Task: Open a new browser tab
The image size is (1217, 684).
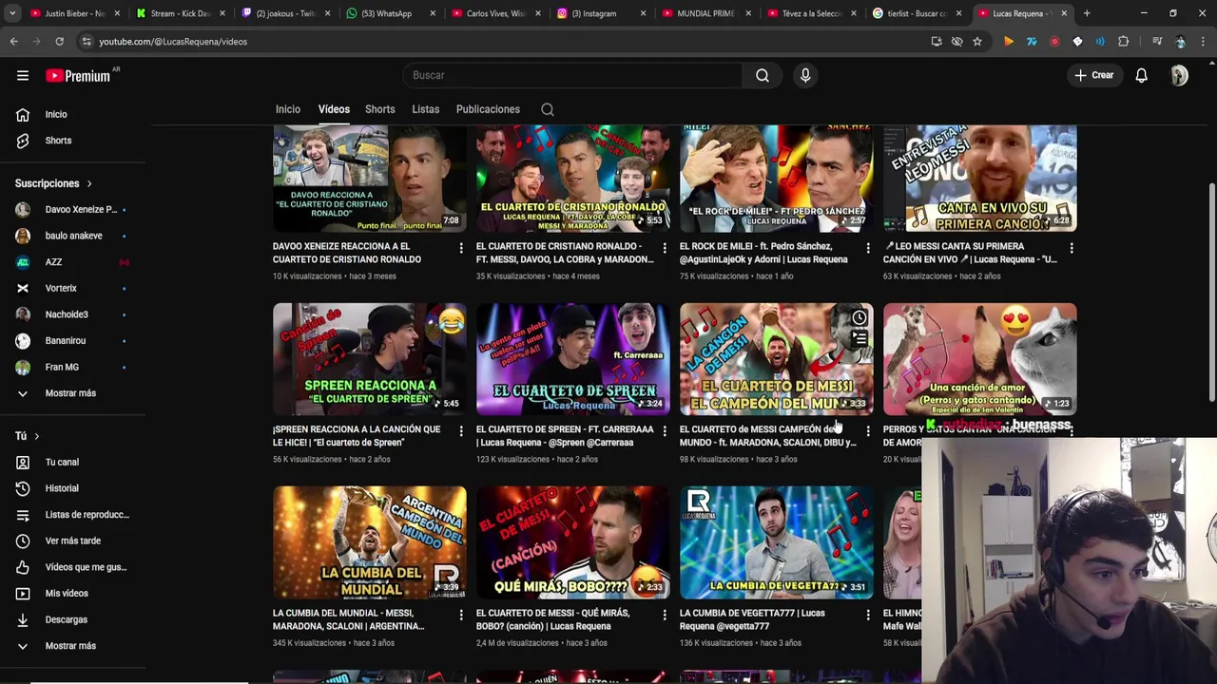Action: click(x=1087, y=13)
